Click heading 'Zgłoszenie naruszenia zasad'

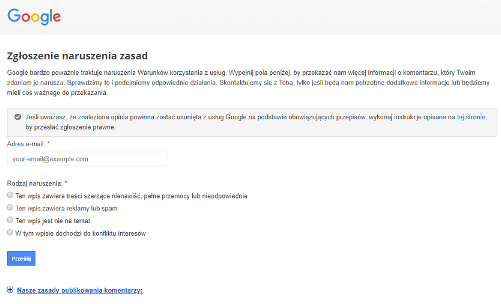[77, 56]
